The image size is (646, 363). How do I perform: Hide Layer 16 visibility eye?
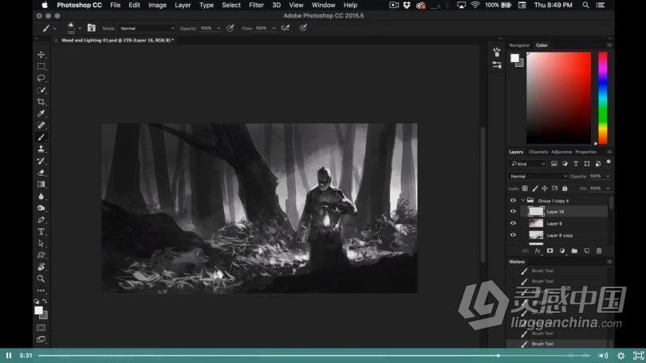click(x=513, y=211)
